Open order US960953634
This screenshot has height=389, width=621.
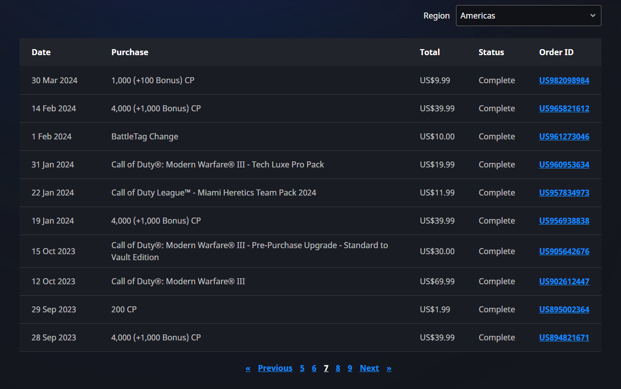(564, 164)
